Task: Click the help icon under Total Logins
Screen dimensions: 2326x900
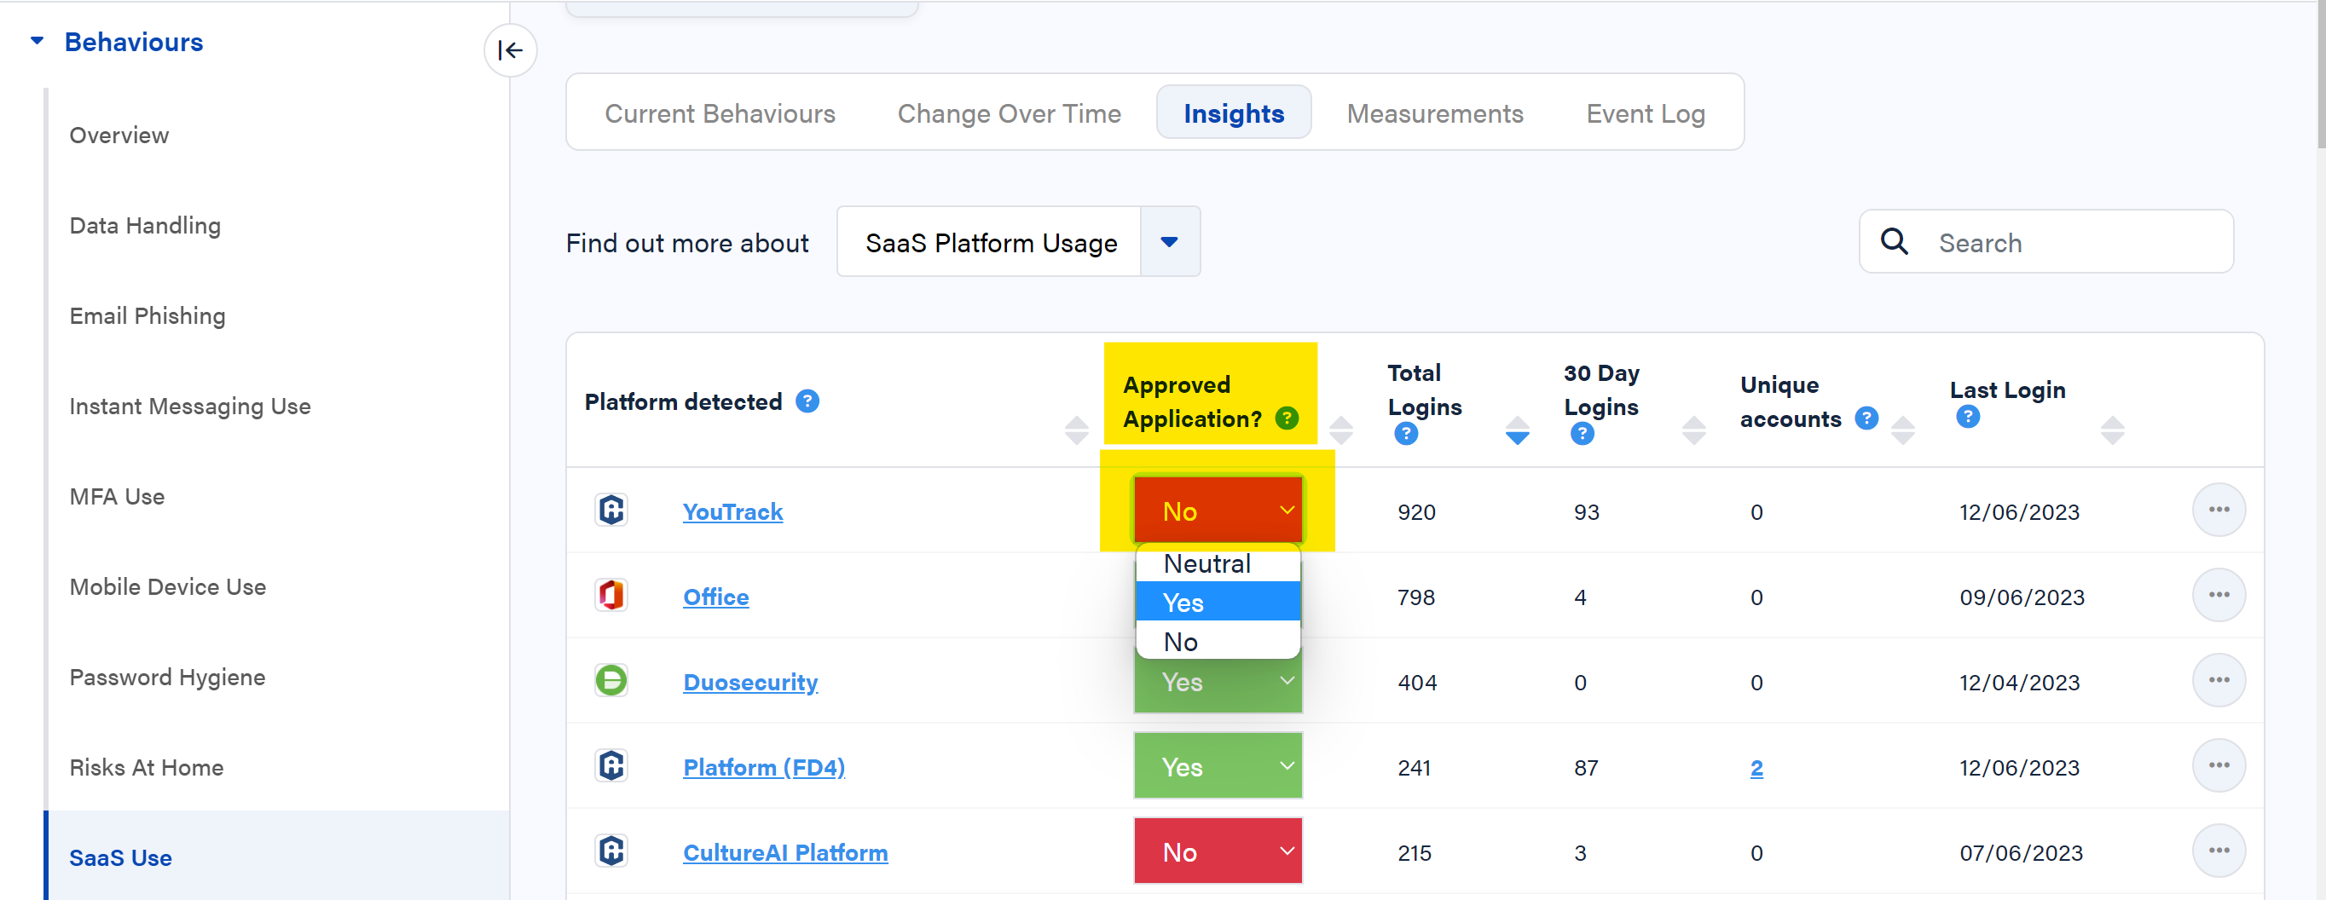Action: (1406, 434)
